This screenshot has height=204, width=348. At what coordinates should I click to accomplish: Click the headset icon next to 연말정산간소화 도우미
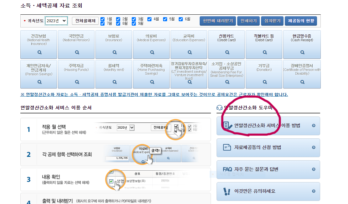tap(219, 108)
